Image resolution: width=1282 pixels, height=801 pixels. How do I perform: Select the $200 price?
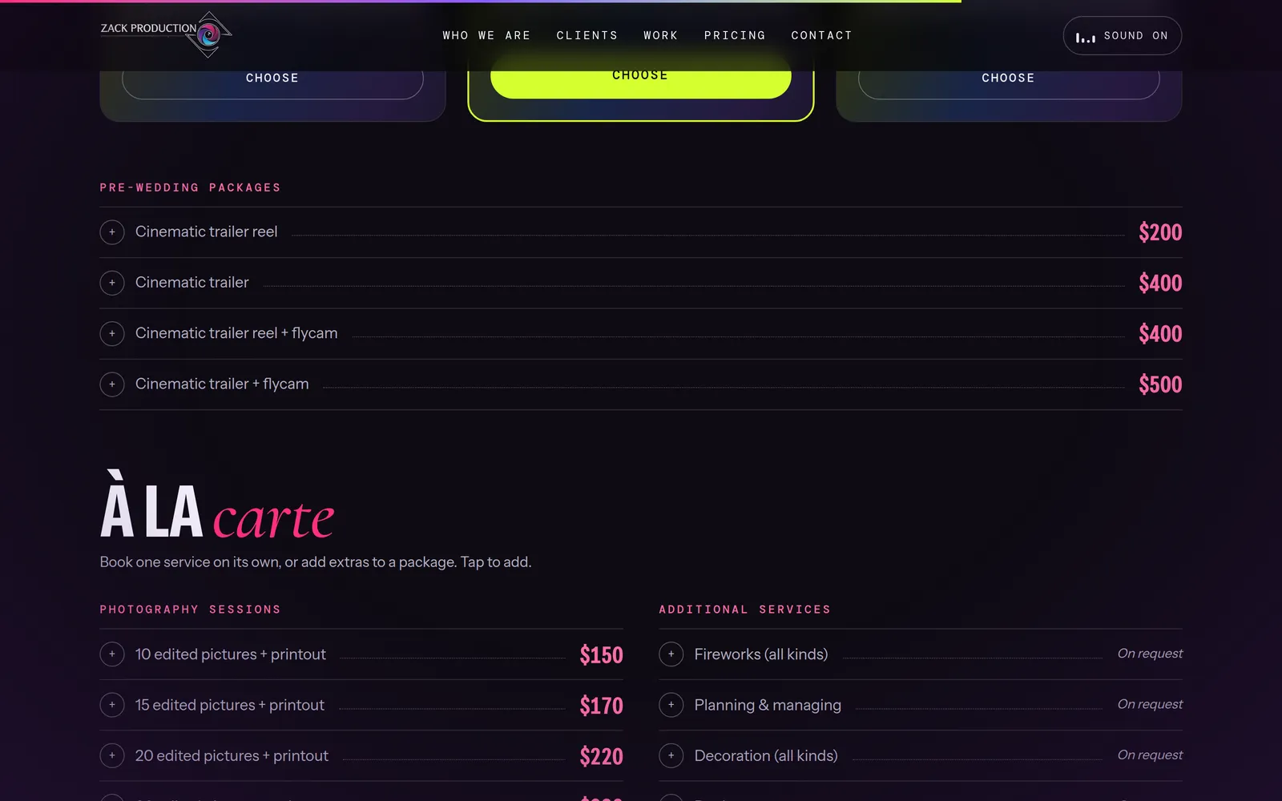pyautogui.click(x=1160, y=232)
